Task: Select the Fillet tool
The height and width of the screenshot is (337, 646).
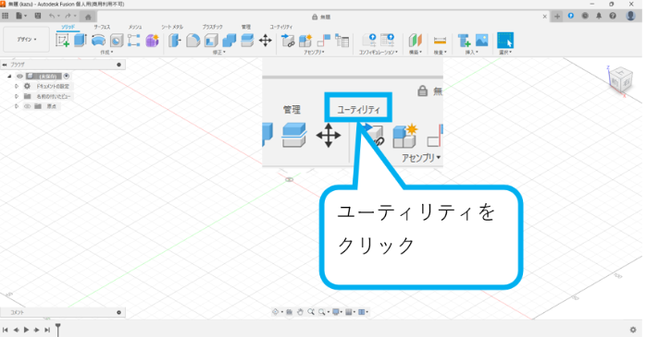Action: click(193, 41)
